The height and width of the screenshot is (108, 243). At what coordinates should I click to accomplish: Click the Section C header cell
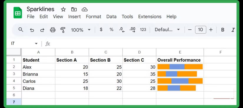pyautogui.click(x=139, y=60)
